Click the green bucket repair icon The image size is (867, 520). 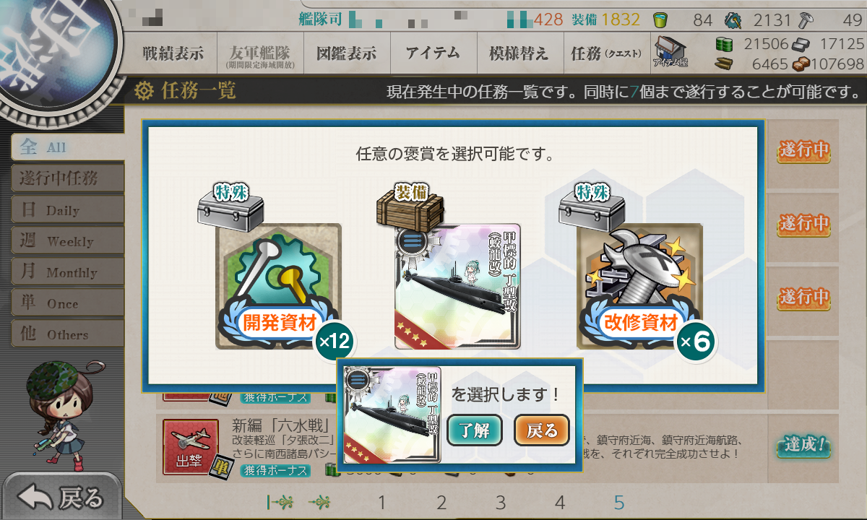point(660,19)
